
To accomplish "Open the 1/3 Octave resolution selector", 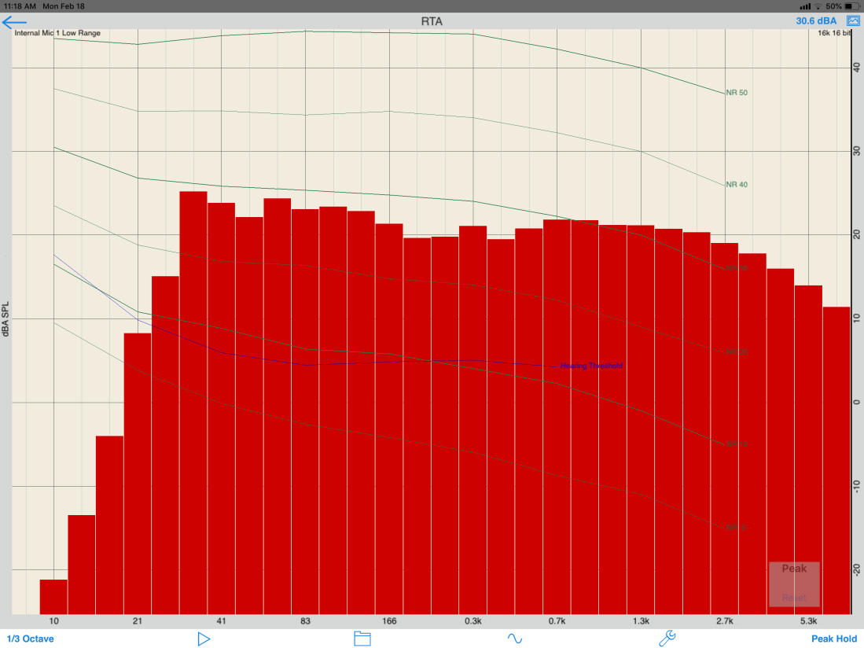I will pos(31,639).
